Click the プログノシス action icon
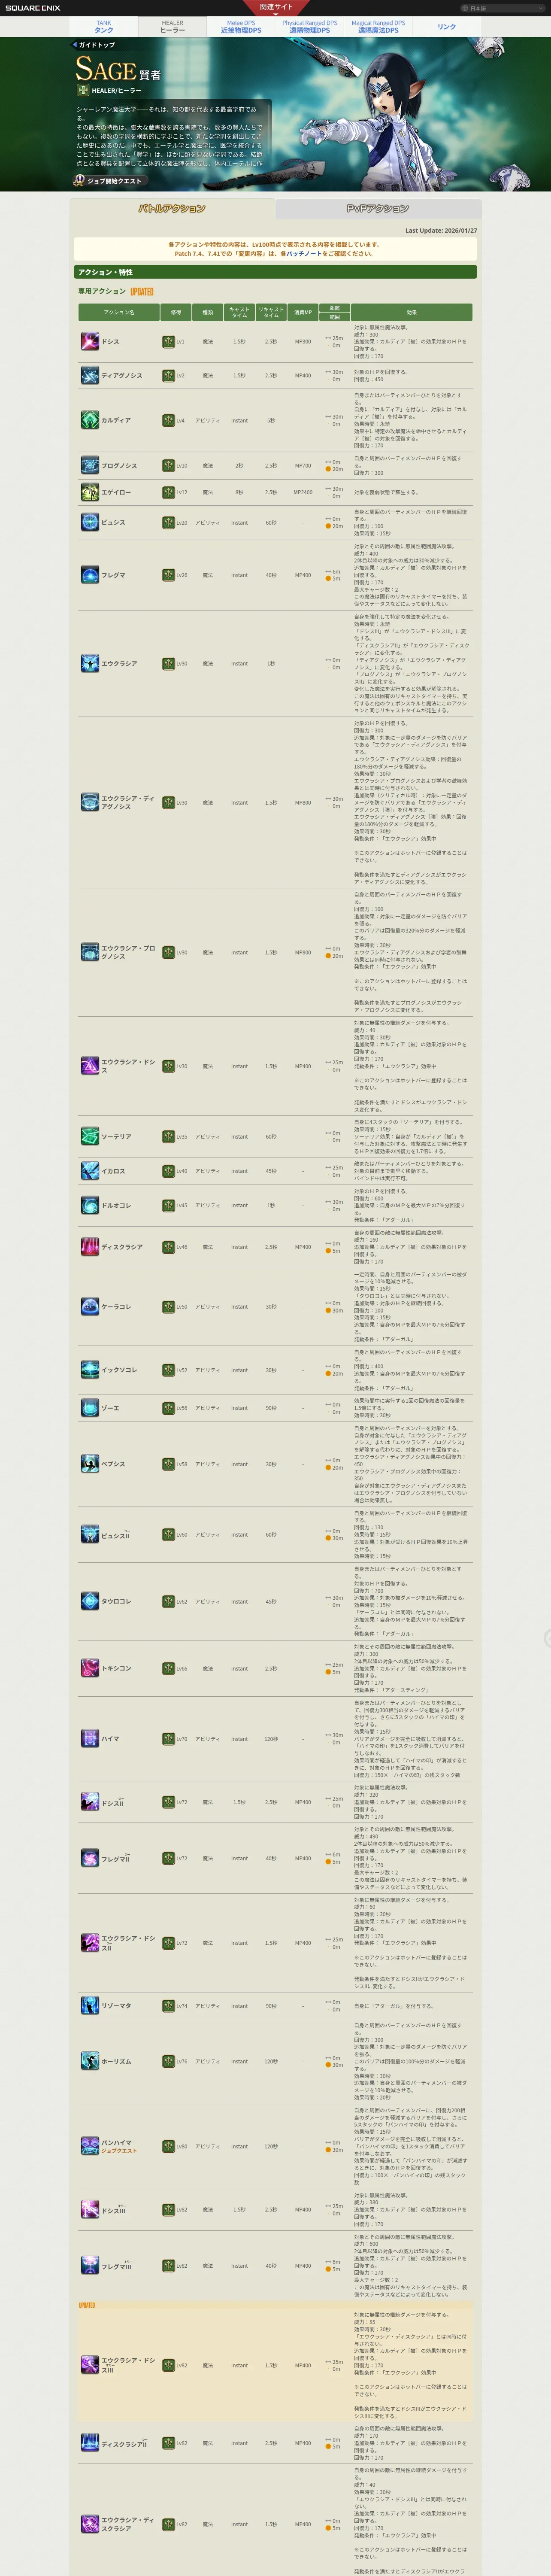Viewport: 551px width, 2576px height. click(90, 465)
